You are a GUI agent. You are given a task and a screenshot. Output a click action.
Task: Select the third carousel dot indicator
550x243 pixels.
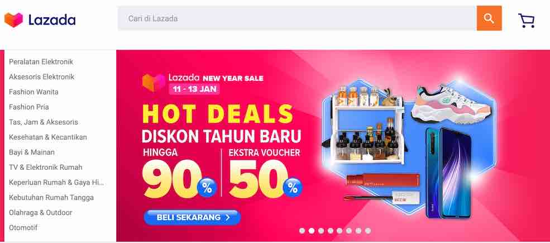(x=321, y=231)
